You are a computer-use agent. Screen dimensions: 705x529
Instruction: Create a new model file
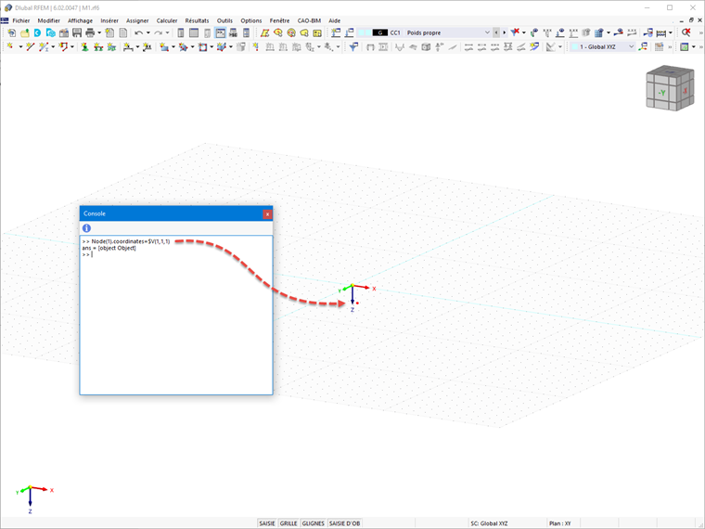12,32
